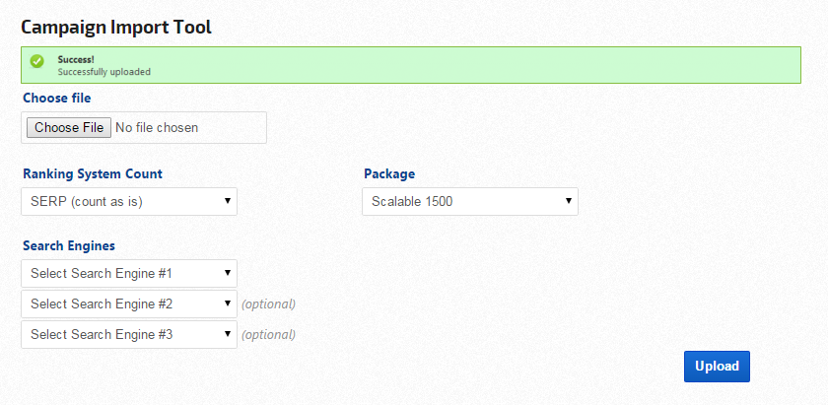Click the empty area of the green success banner
Image resolution: width=828 pixels, height=405 pixels.
[x=493, y=65]
